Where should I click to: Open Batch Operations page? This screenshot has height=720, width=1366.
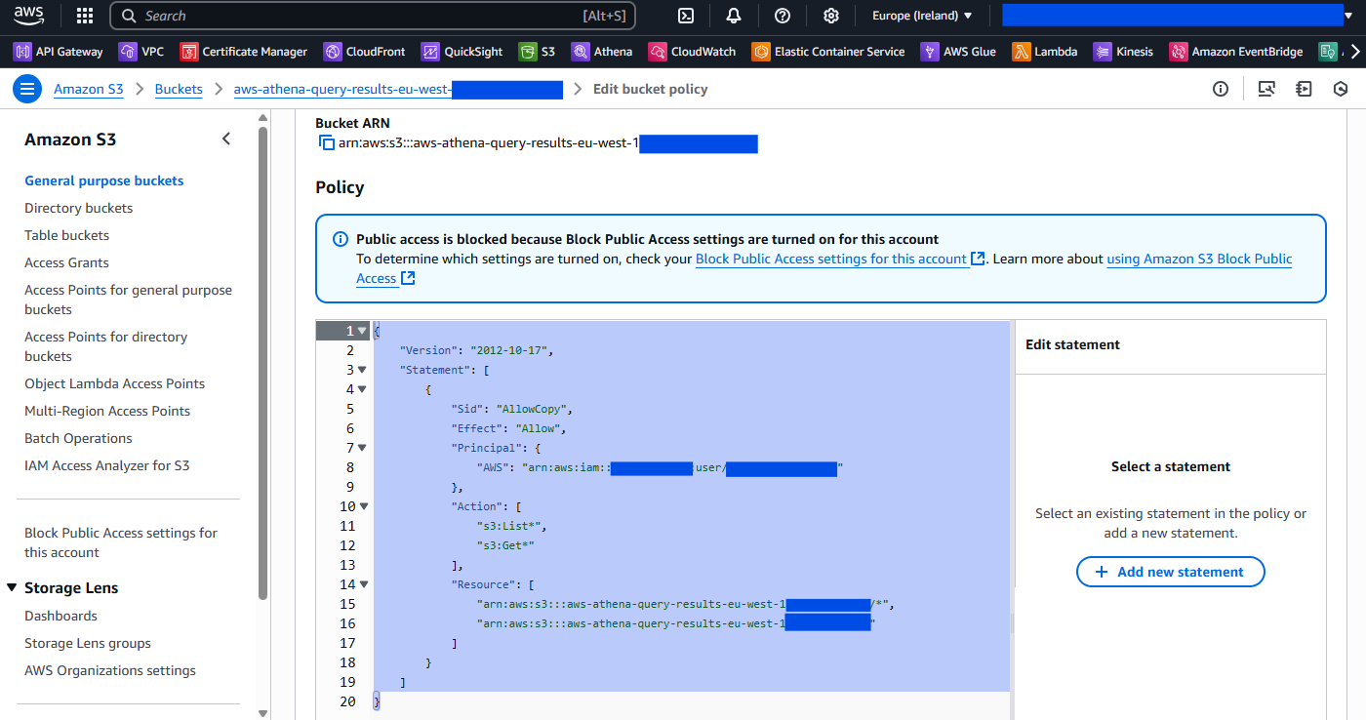(79, 438)
